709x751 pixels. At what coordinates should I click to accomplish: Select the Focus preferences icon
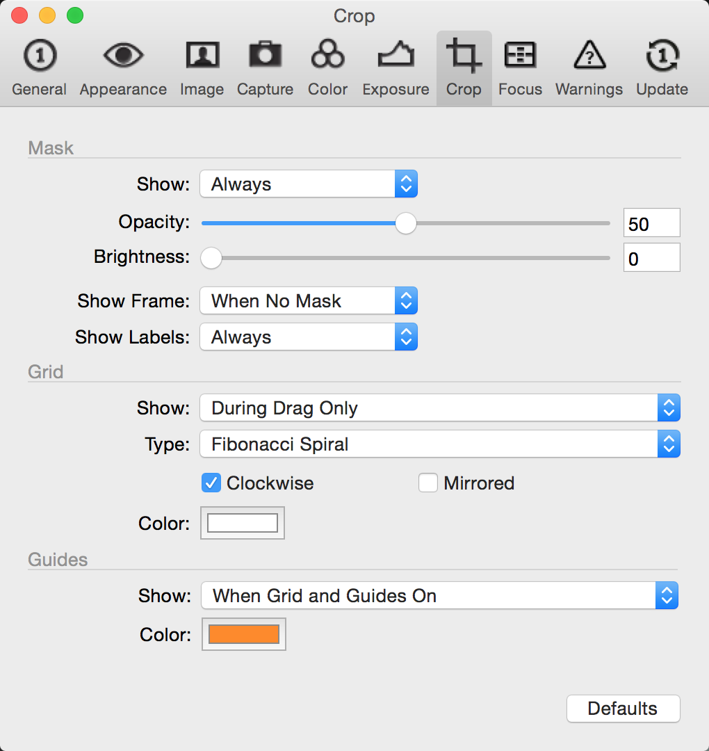[520, 55]
